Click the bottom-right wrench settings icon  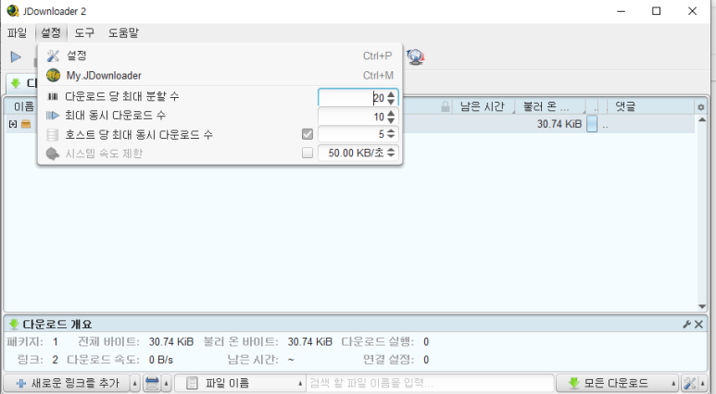pyautogui.click(x=690, y=383)
